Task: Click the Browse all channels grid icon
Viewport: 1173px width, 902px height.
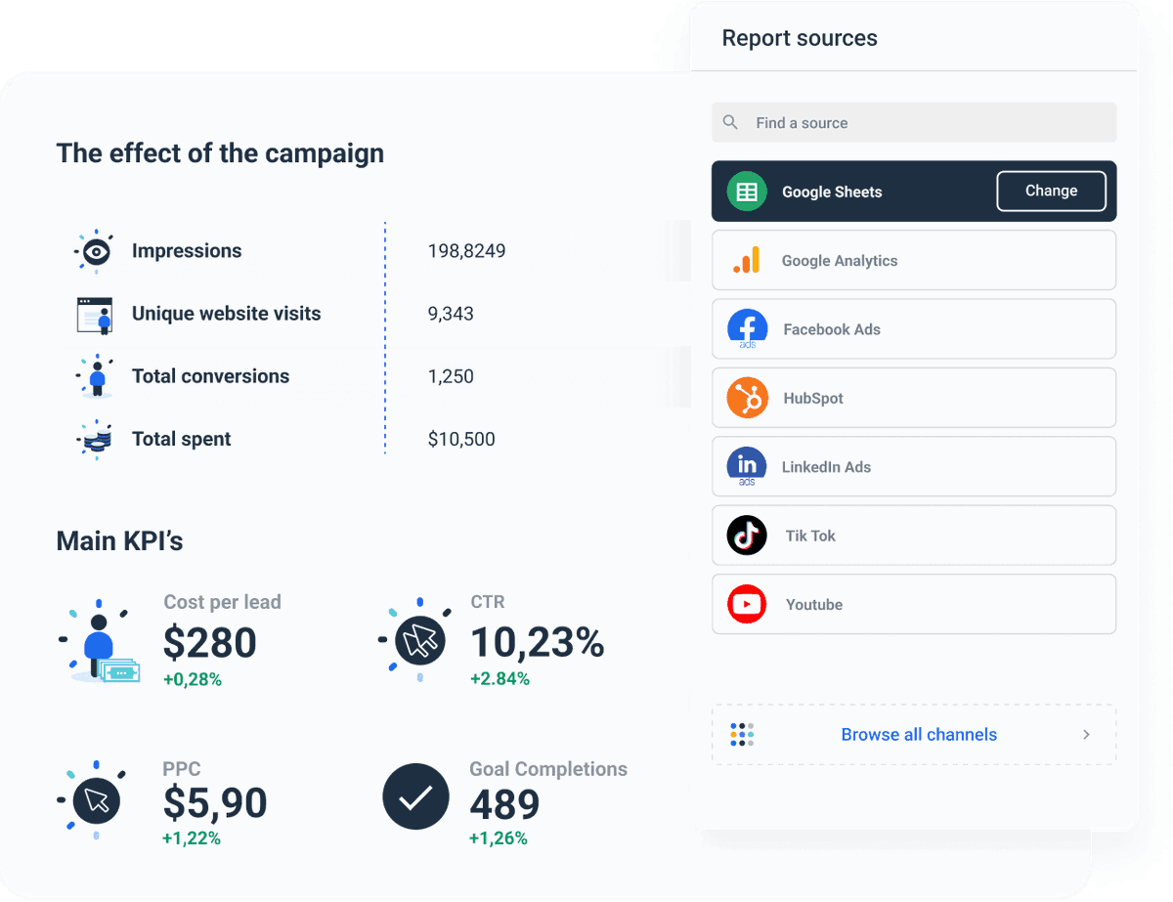Action: 742,734
